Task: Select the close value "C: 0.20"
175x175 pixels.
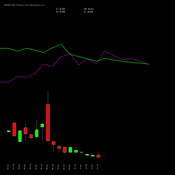Action: (61, 9)
